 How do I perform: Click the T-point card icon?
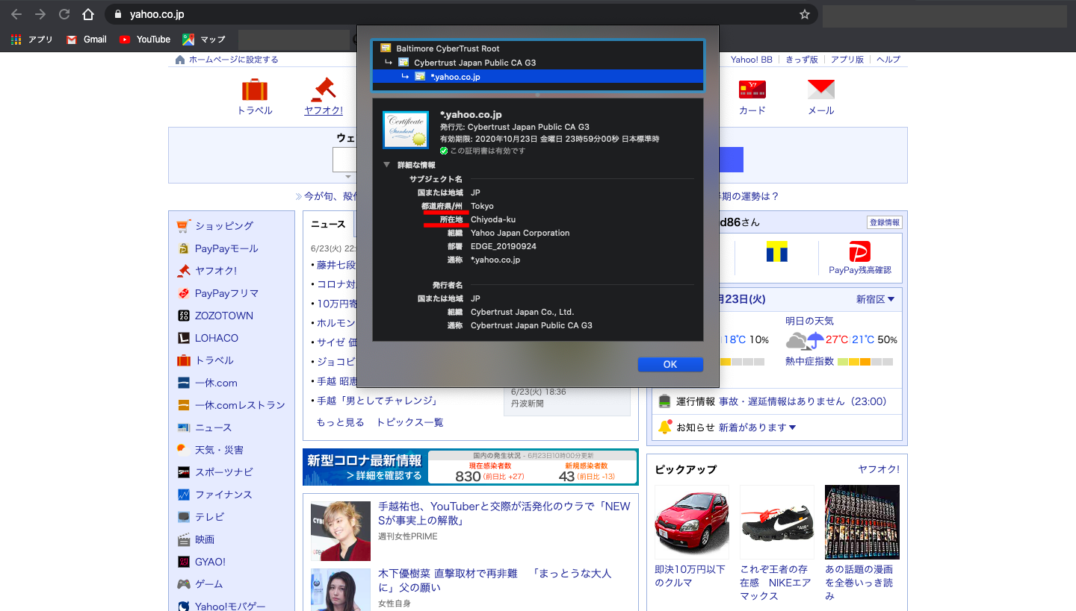(776, 251)
